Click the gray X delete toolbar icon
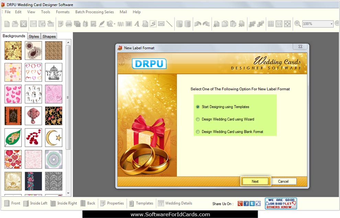 23,24
